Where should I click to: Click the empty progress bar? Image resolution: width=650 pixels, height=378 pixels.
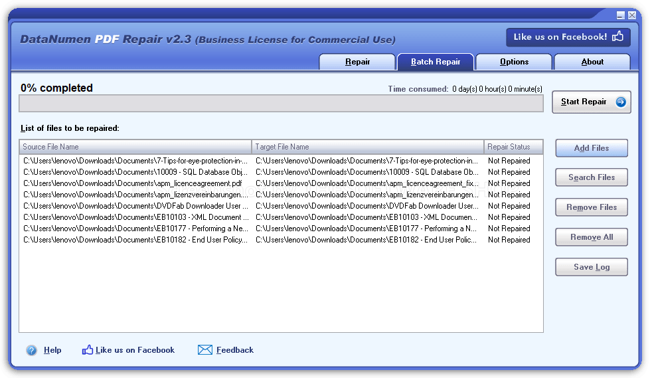(281, 104)
